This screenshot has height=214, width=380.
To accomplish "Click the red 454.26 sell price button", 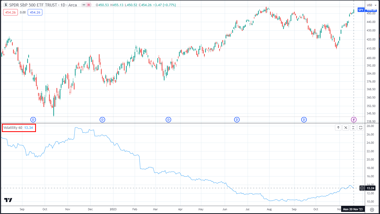I will click(10, 12).
